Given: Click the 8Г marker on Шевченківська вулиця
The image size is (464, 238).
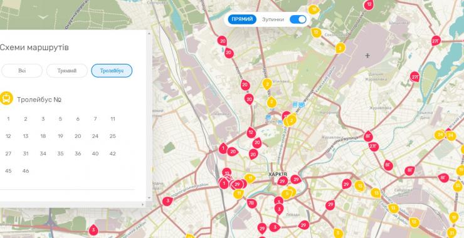Looking at the screenshot, I should [368, 136].
